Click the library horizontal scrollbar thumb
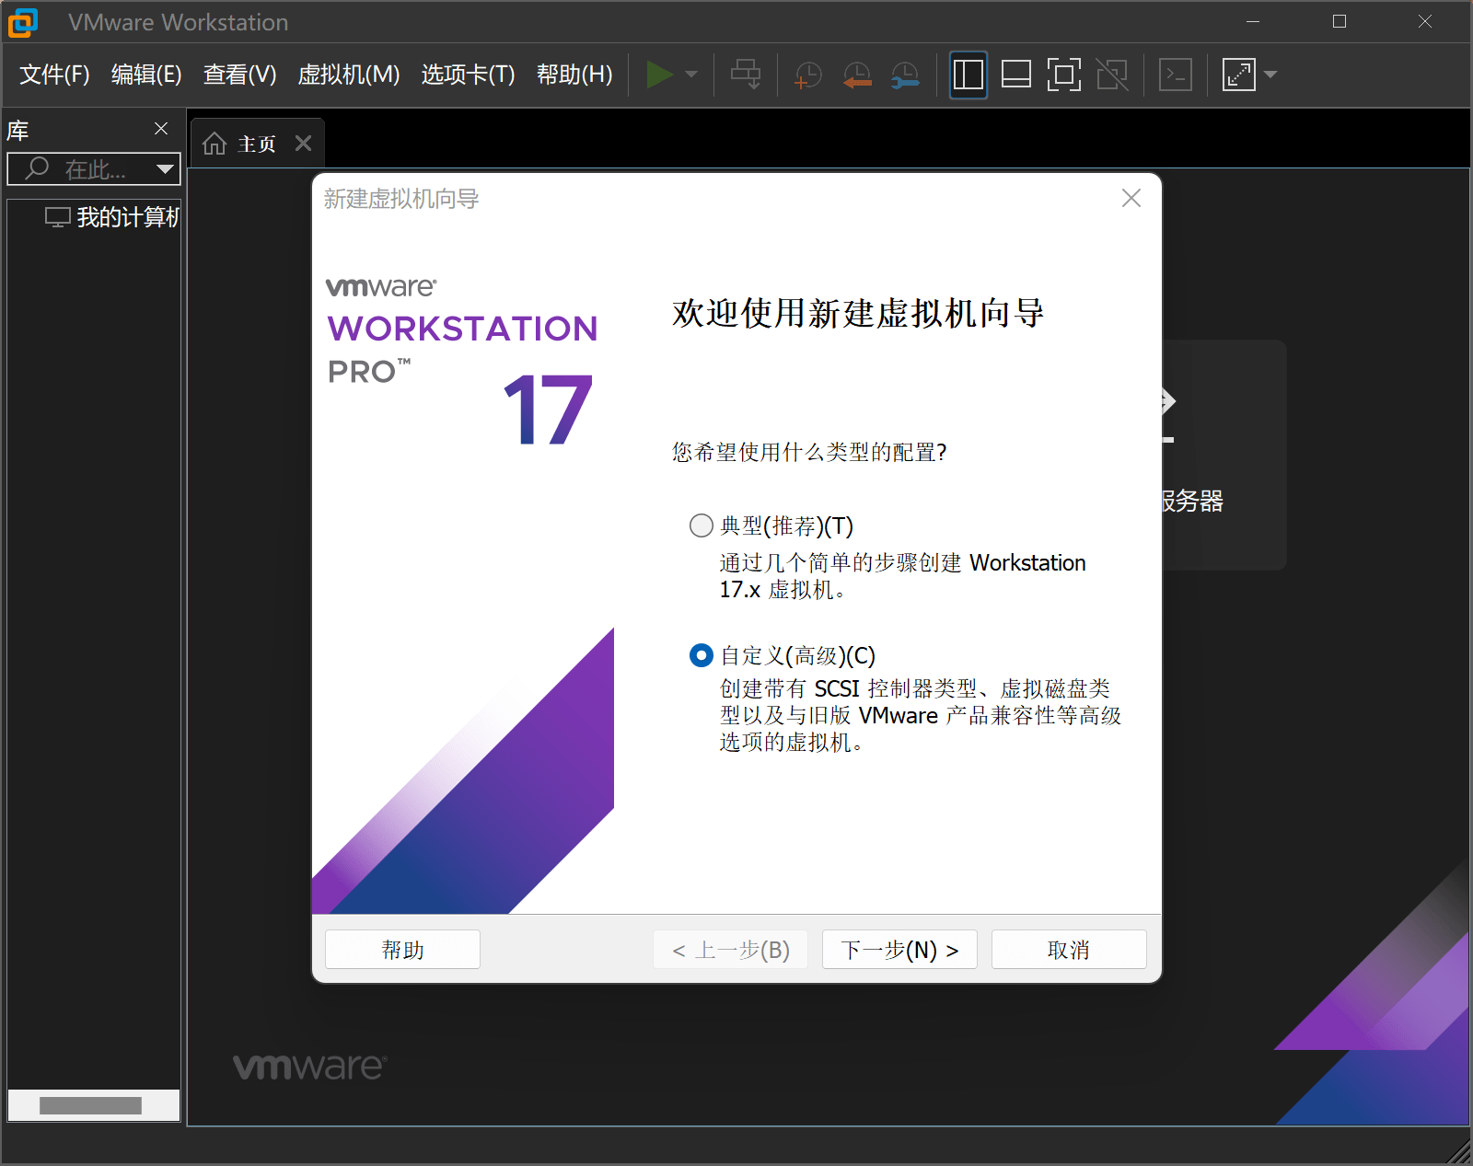 click(90, 1105)
